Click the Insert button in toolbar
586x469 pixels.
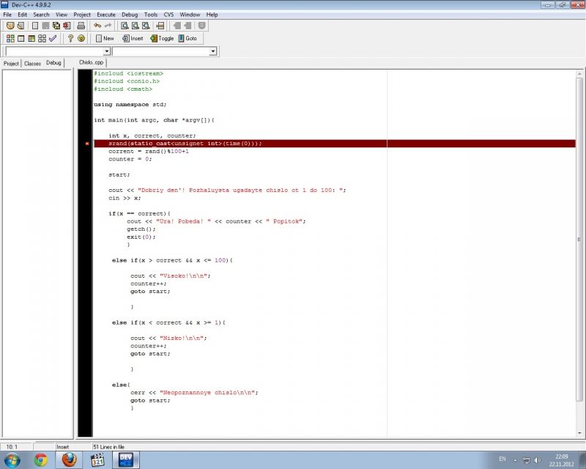coord(133,38)
